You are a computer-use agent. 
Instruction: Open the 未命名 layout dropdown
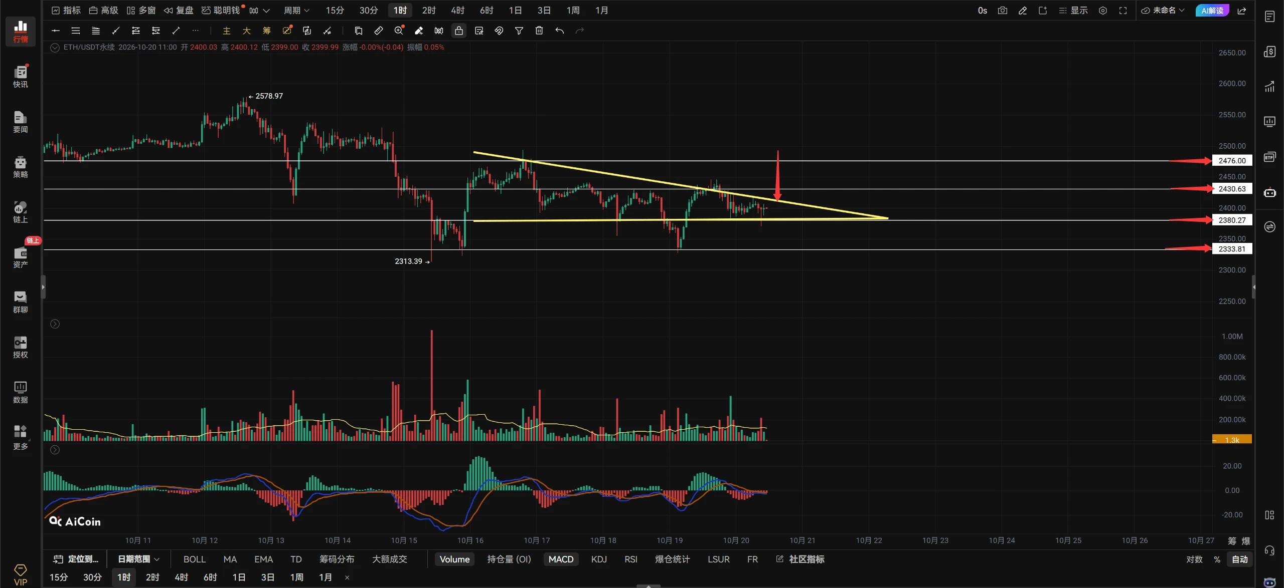pyautogui.click(x=1163, y=11)
